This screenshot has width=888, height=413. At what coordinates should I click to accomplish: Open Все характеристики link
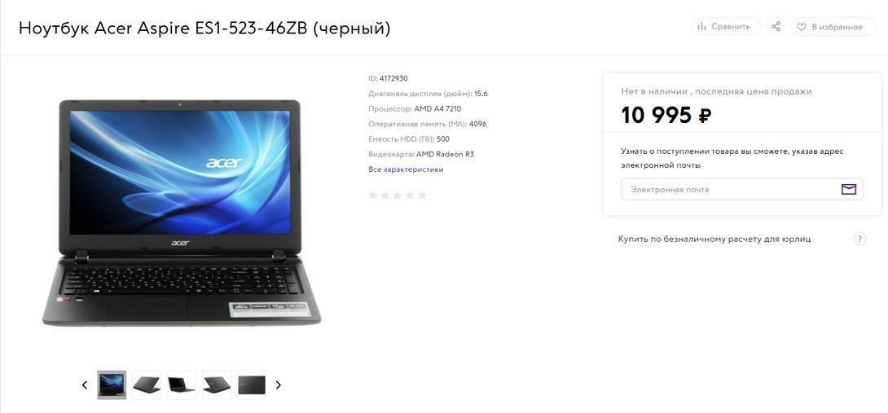pyautogui.click(x=406, y=169)
